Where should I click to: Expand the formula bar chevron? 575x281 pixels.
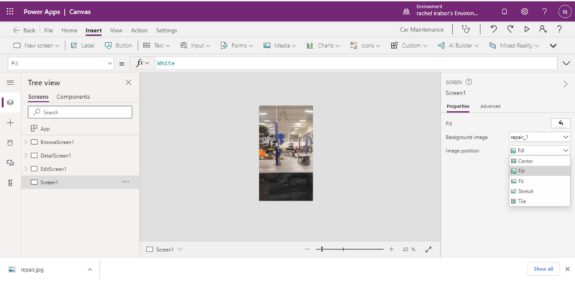(566, 63)
